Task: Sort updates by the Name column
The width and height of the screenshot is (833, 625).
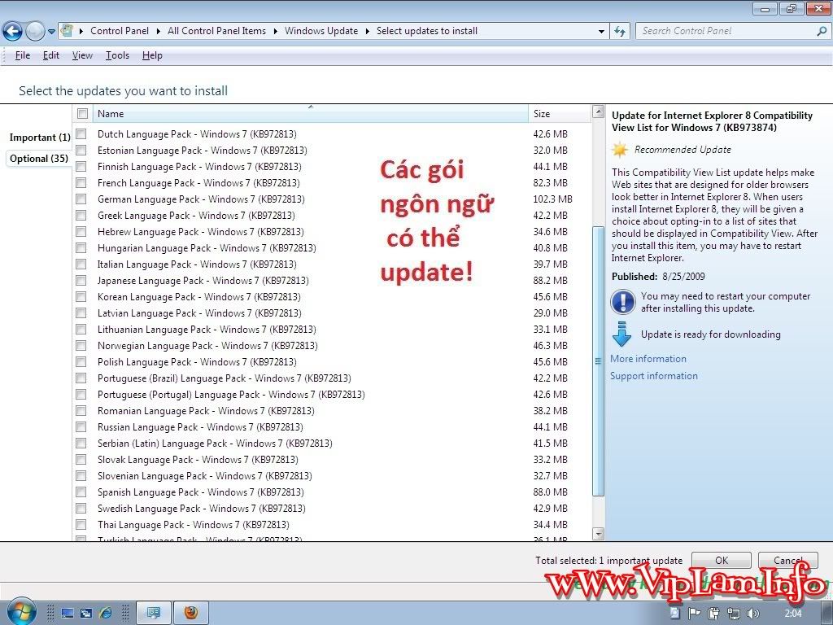Action: click(x=311, y=113)
